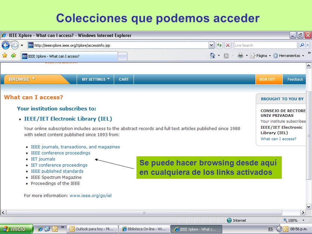Open IEEE conference proceedings link
The height and width of the screenshot is (234, 312).
click(x=60, y=153)
